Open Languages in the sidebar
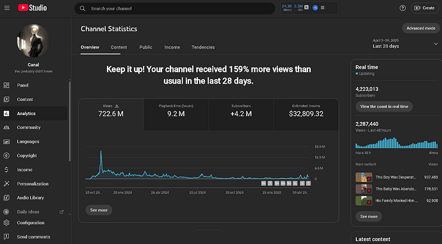 [x=34, y=141]
